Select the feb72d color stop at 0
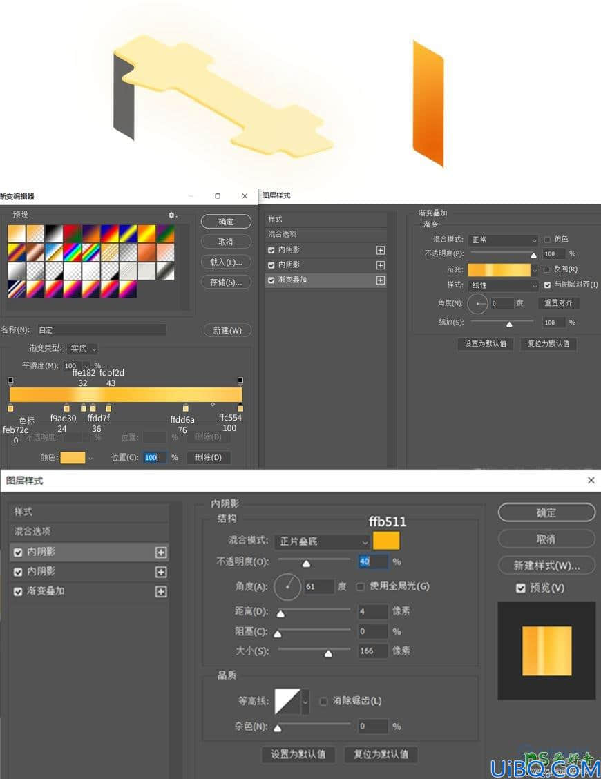Viewport: 601px width, 779px height. pos(10,408)
